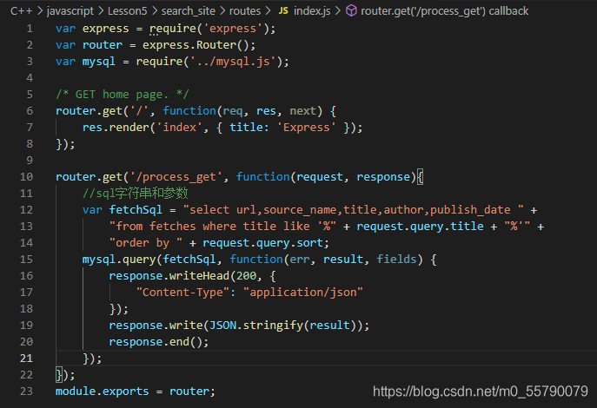Expand chevron after C++ breadcrumb
This screenshot has height=408, width=597.
pyautogui.click(x=40, y=11)
